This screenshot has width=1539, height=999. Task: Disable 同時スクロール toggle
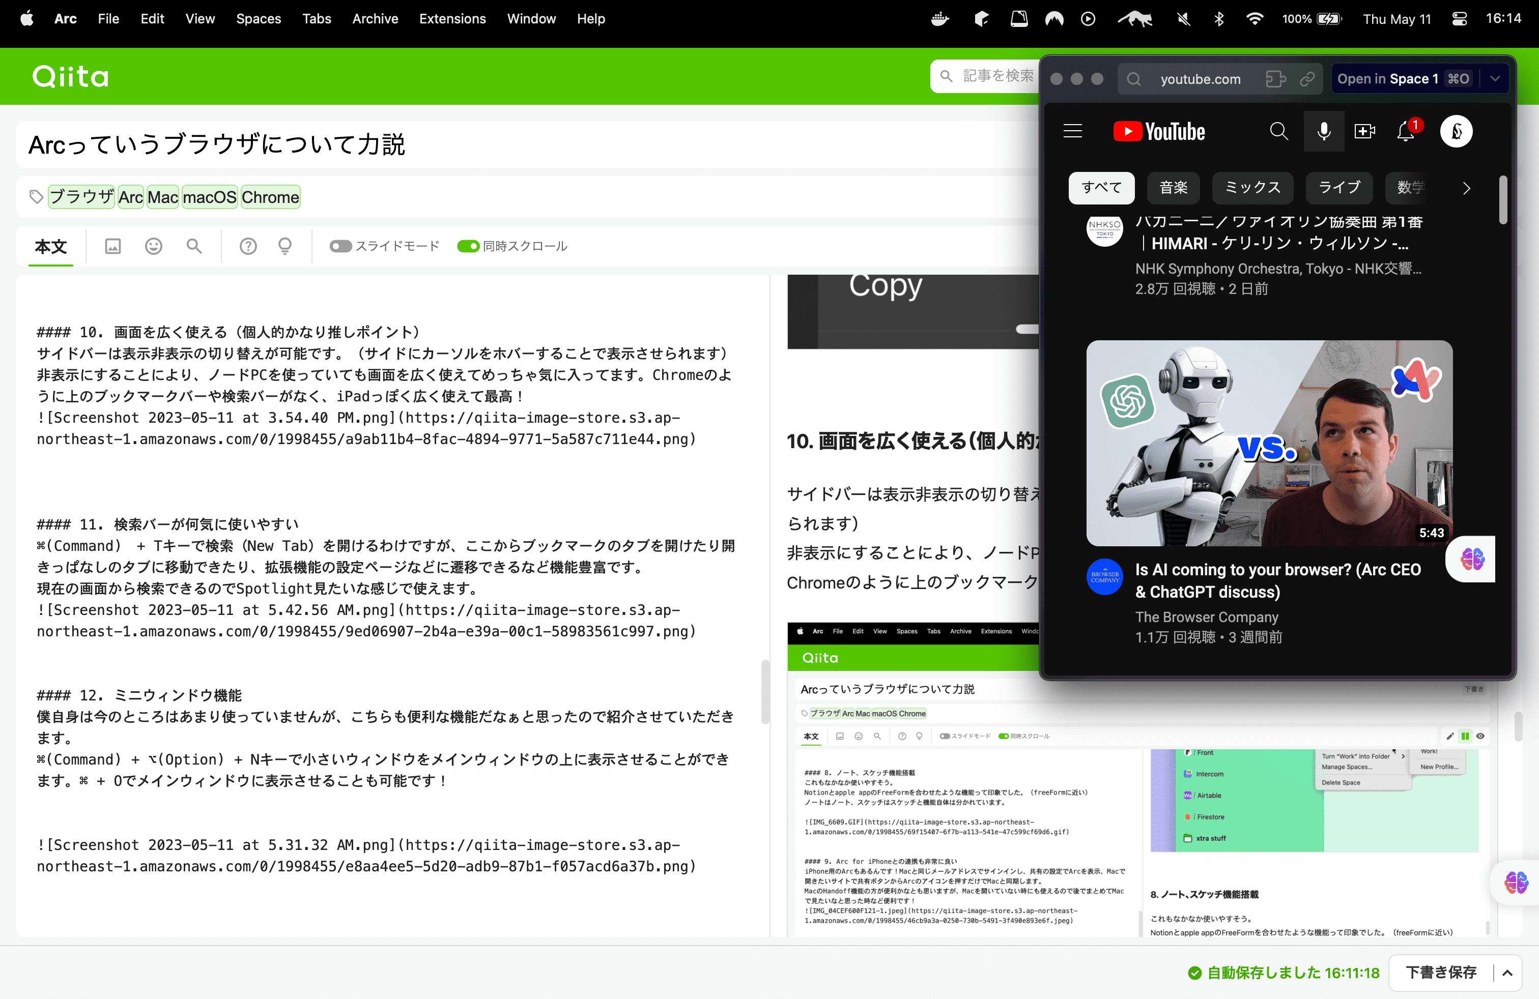tap(468, 246)
